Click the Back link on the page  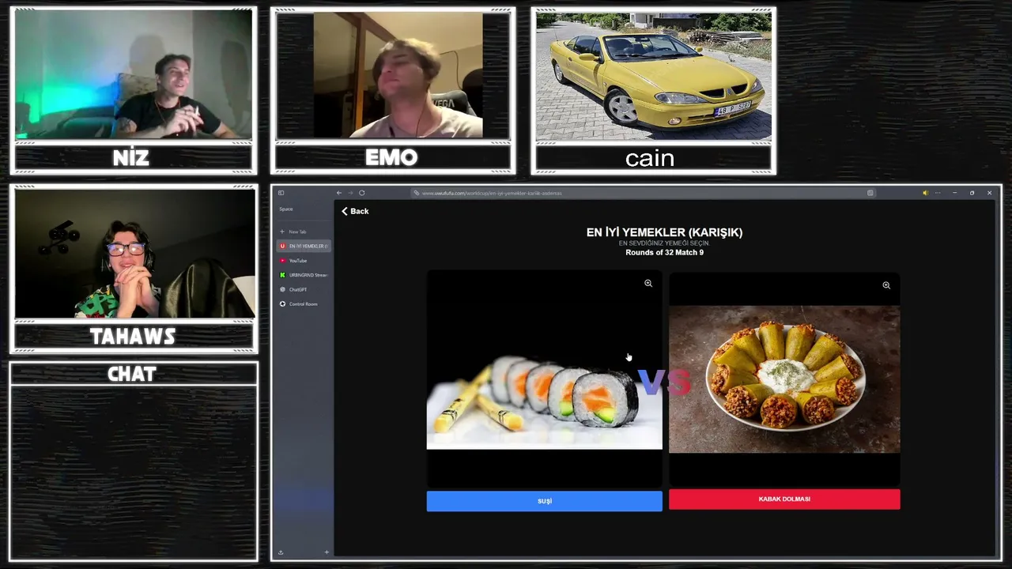(355, 211)
